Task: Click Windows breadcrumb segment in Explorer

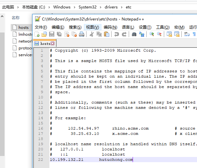Action: pyautogui.click(x=62, y=7)
